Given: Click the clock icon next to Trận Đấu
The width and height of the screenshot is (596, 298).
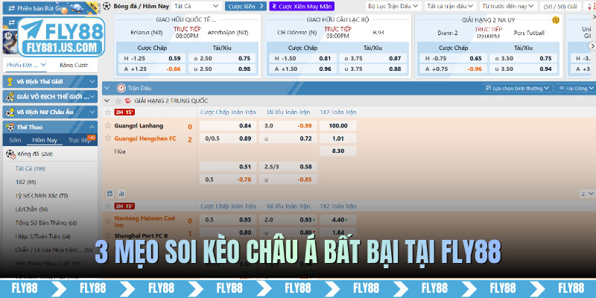Looking at the screenshot, I should [x=121, y=88].
